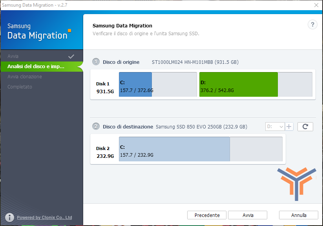This screenshot has height=226, width=323.
Task: Click the refresh disk list icon
Action: [x=305, y=127]
